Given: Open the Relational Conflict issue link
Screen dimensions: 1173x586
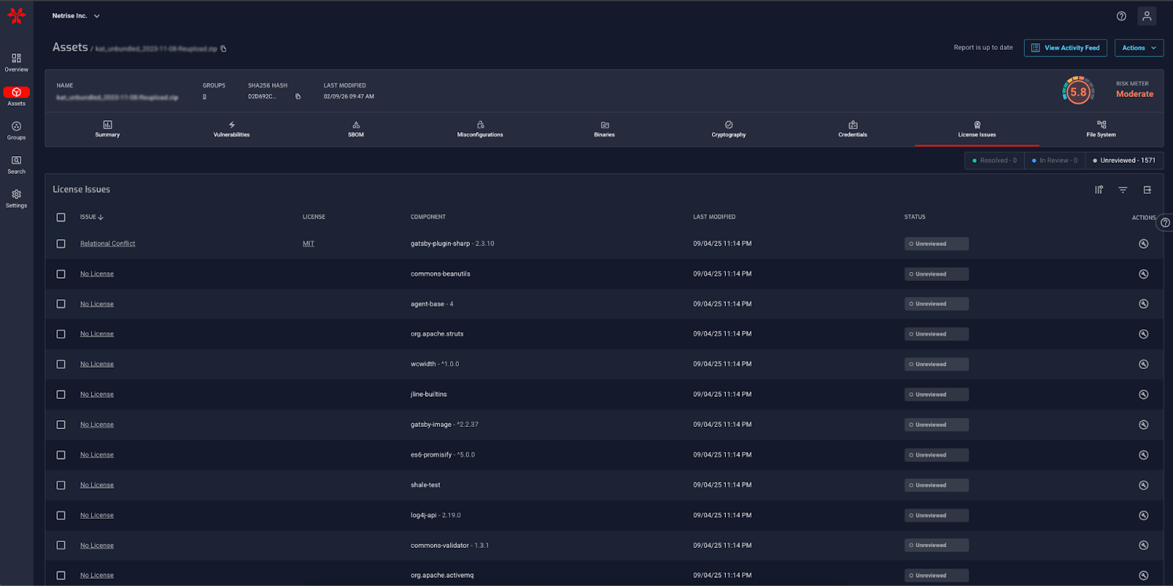Looking at the screenshot, I should (108, 243).
